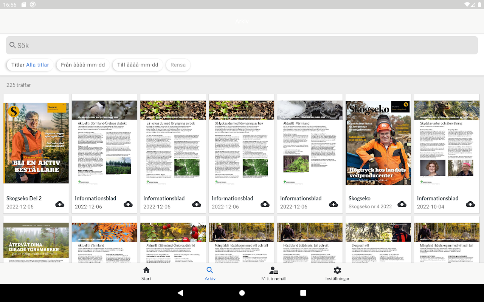Viewport: 484px width, 302px height.
Task: Select the Arkiv tab
Action: click(210, 274)
